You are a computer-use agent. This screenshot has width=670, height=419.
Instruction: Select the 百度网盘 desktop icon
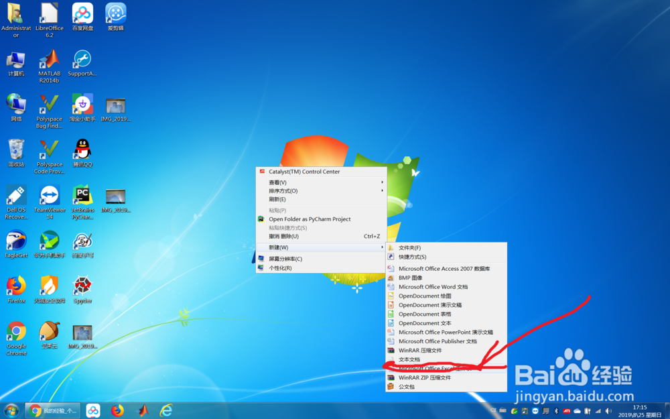tap(82, 17)
